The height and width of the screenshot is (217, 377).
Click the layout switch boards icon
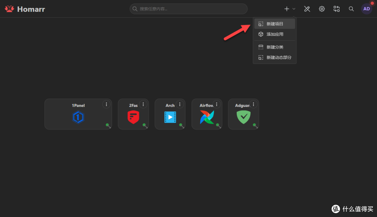[x=337, y=9]
